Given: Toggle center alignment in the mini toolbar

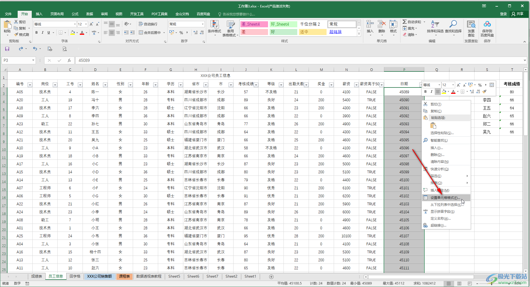Looking at the screenshot, I should point(438,92).
